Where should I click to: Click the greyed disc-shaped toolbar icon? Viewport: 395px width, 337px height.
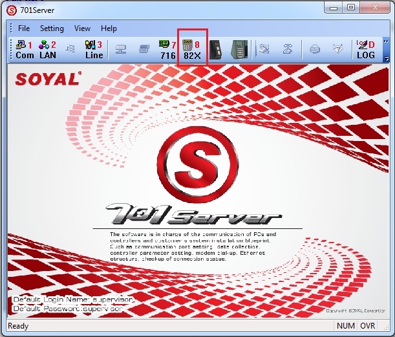click(315, 49)
